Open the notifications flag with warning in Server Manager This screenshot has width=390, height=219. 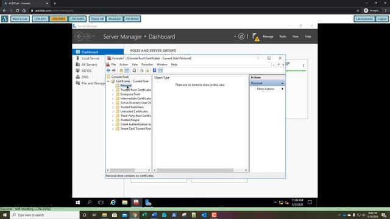pos(256,37)
